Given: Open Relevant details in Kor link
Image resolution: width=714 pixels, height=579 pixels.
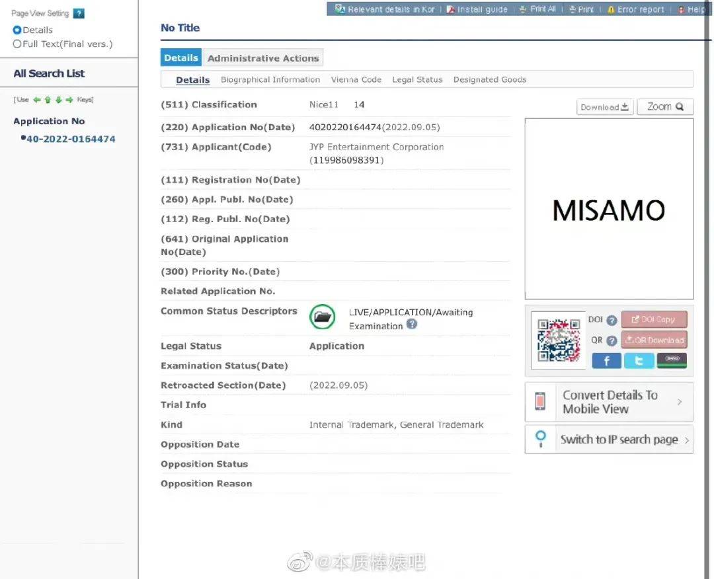Looking at the screenshot, I should click(x=385, y=9).
